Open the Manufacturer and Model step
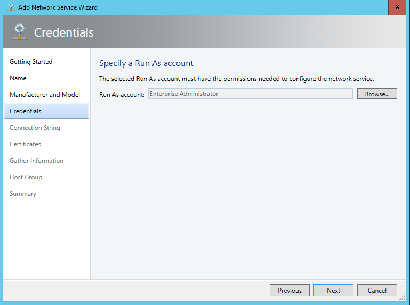Viewport: 410px width, 305px height. click(45, 95)
